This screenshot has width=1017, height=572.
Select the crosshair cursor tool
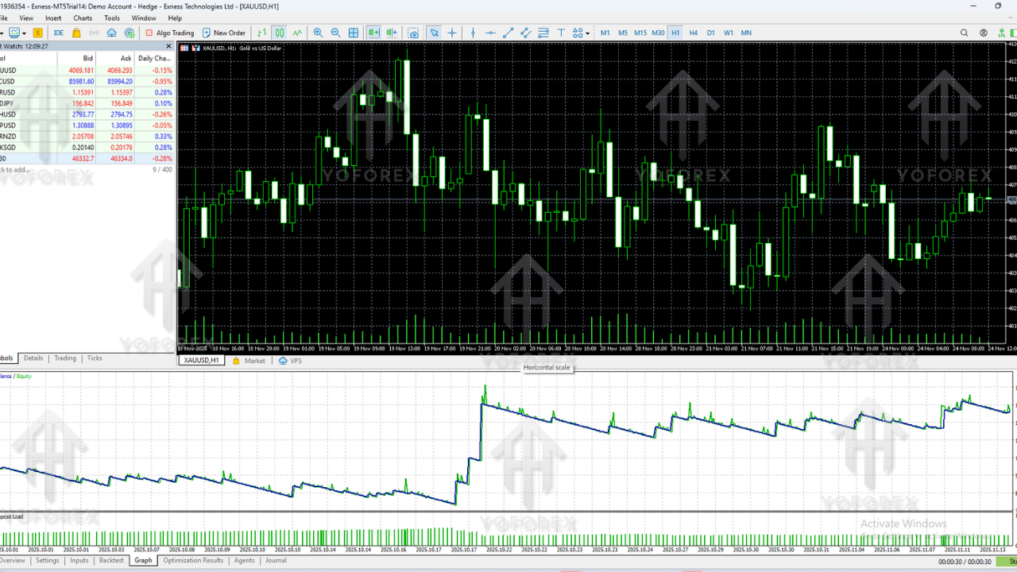click(452, 33)
